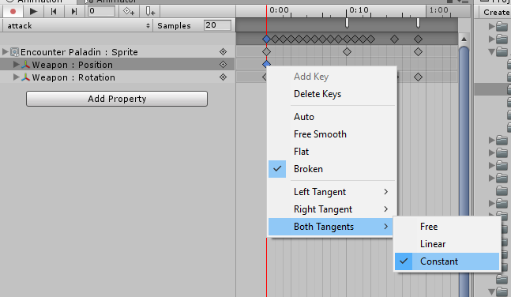The height and width of the screenshot is (297, 511).
Task: Expand the Weapon : Position property
Action: pyautogui.click(x=16, y=65)
